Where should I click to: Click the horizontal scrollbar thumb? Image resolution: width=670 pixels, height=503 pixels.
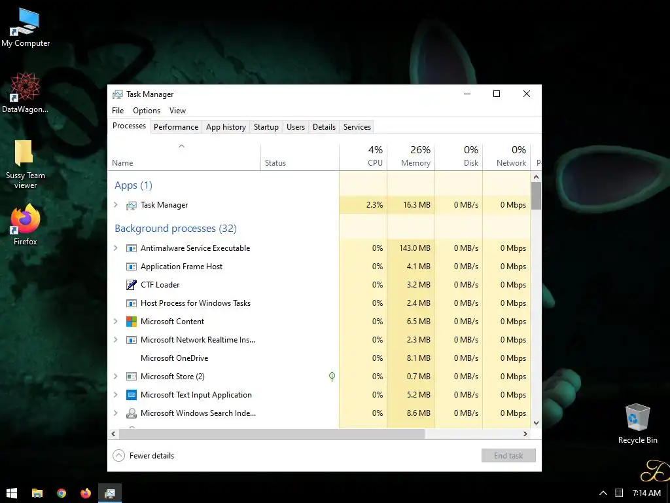pyautogui.click(x=272, y=434)
